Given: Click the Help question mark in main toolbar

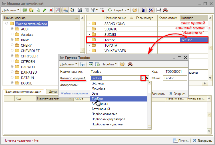Looking at the screenshot, I should [134, 10].
